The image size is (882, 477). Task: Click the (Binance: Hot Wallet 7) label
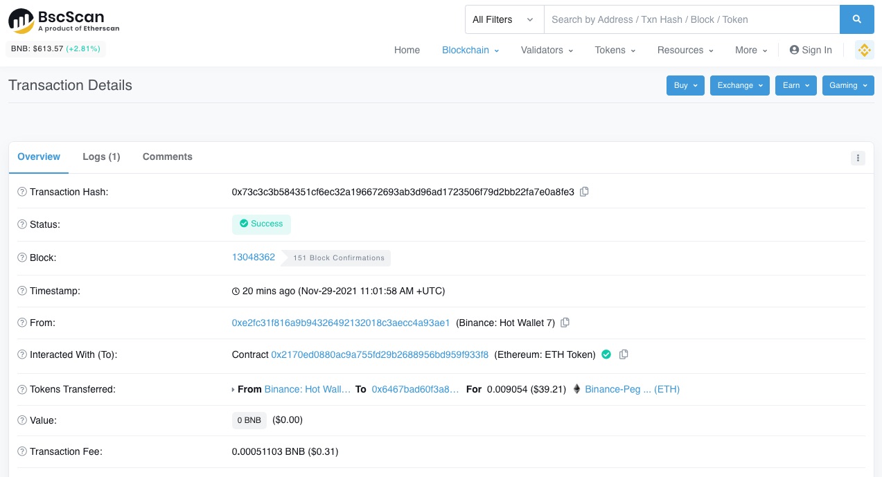pos(506,323)
